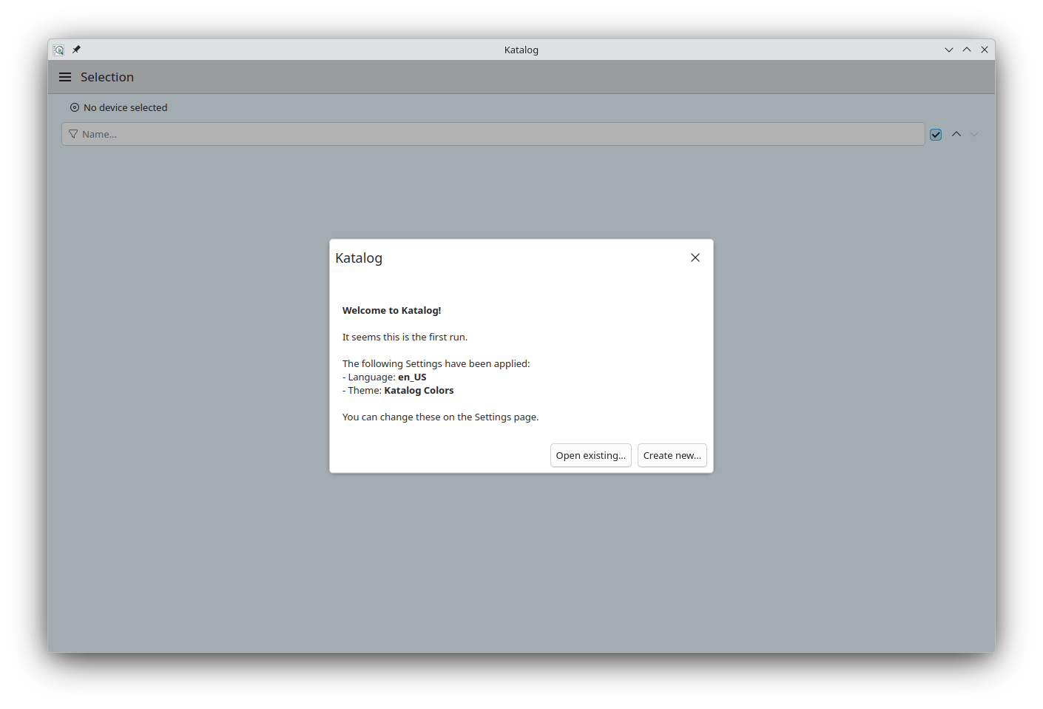
Task: Click the Selection page title
Action: point(107,77)
